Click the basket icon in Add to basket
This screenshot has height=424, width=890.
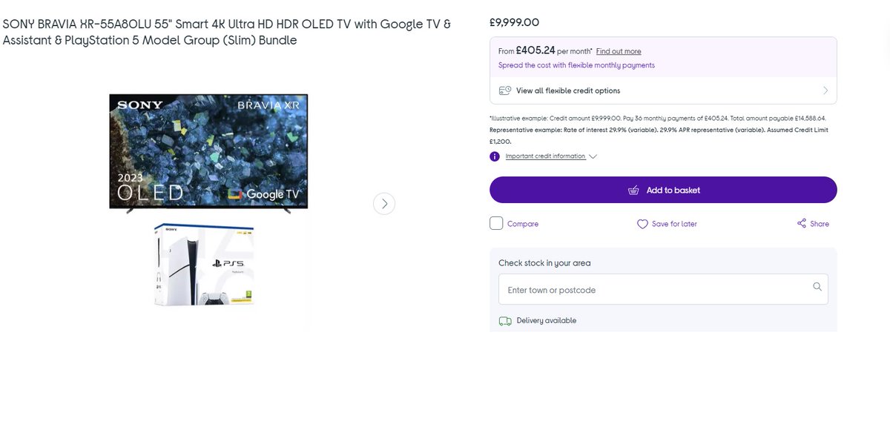[633, 191]
